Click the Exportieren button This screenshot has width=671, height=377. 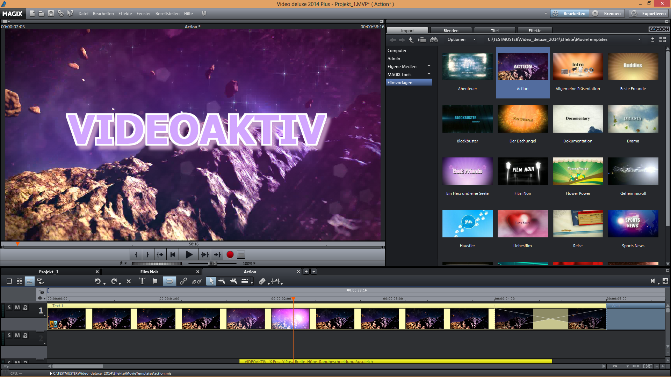point(649,14)
